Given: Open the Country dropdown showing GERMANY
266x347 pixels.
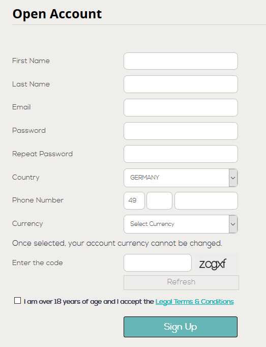Looking at the screenshot, I should [x=181, y=178].
